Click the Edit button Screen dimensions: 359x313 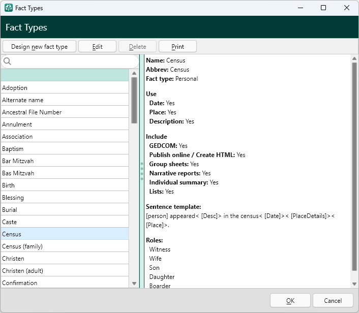coord(97,46)
